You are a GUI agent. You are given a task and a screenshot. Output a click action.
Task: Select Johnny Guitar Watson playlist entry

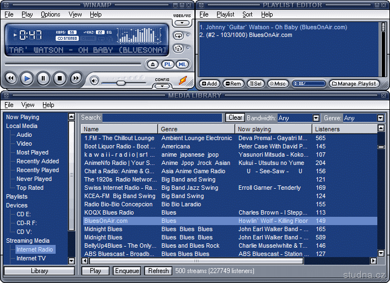point(273,27)
